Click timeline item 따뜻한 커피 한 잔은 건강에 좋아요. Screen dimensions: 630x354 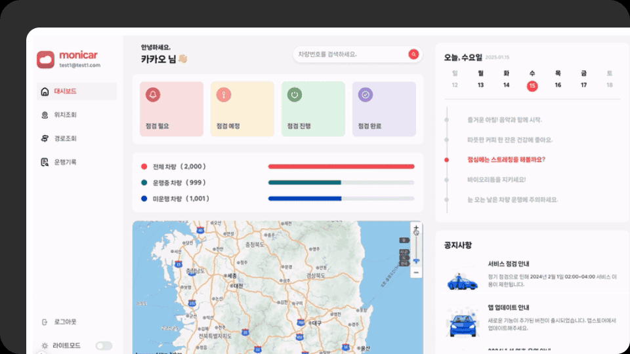[x=510, y=140]
